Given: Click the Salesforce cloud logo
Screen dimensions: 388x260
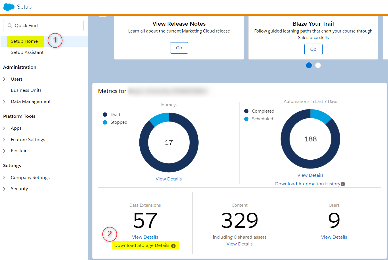Looking at the screenshot, I should pos(9,7).
